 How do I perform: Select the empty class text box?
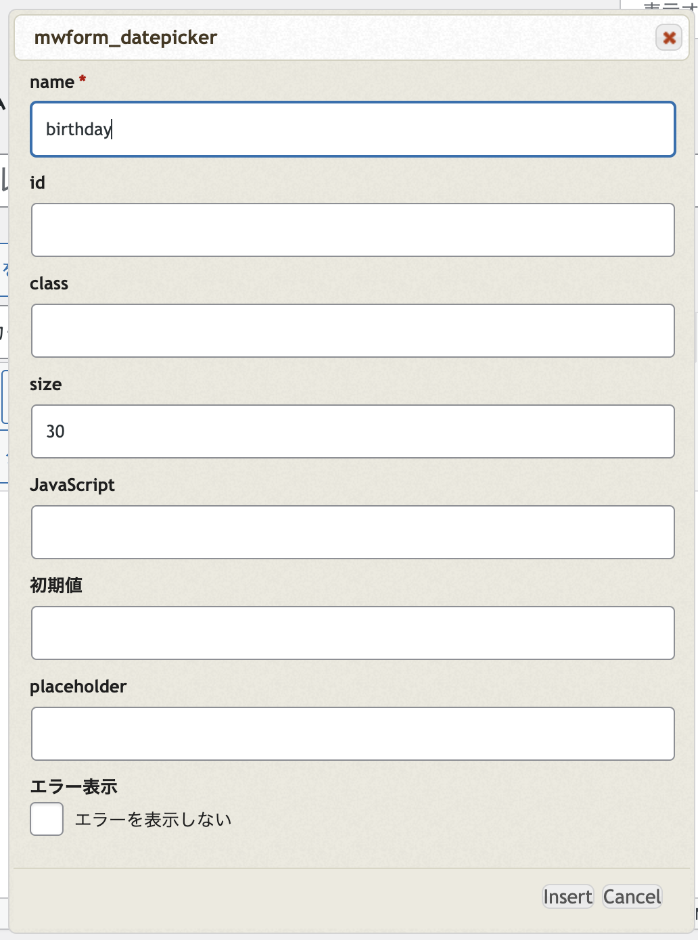352,331
